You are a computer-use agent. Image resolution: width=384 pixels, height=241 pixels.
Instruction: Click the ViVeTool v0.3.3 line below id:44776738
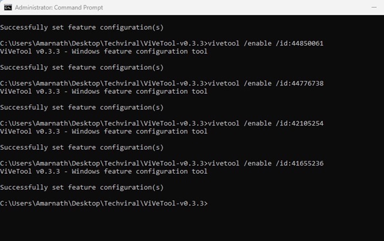pyautogui.click(x=104, y=91)
